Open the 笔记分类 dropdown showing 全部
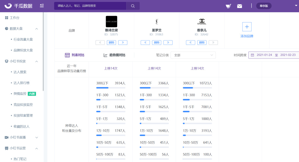The height and width of the screenshot is (162, 299). pos(193,55)
